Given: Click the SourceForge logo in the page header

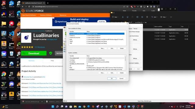Looking at the screenshot, I should (33, 11).
